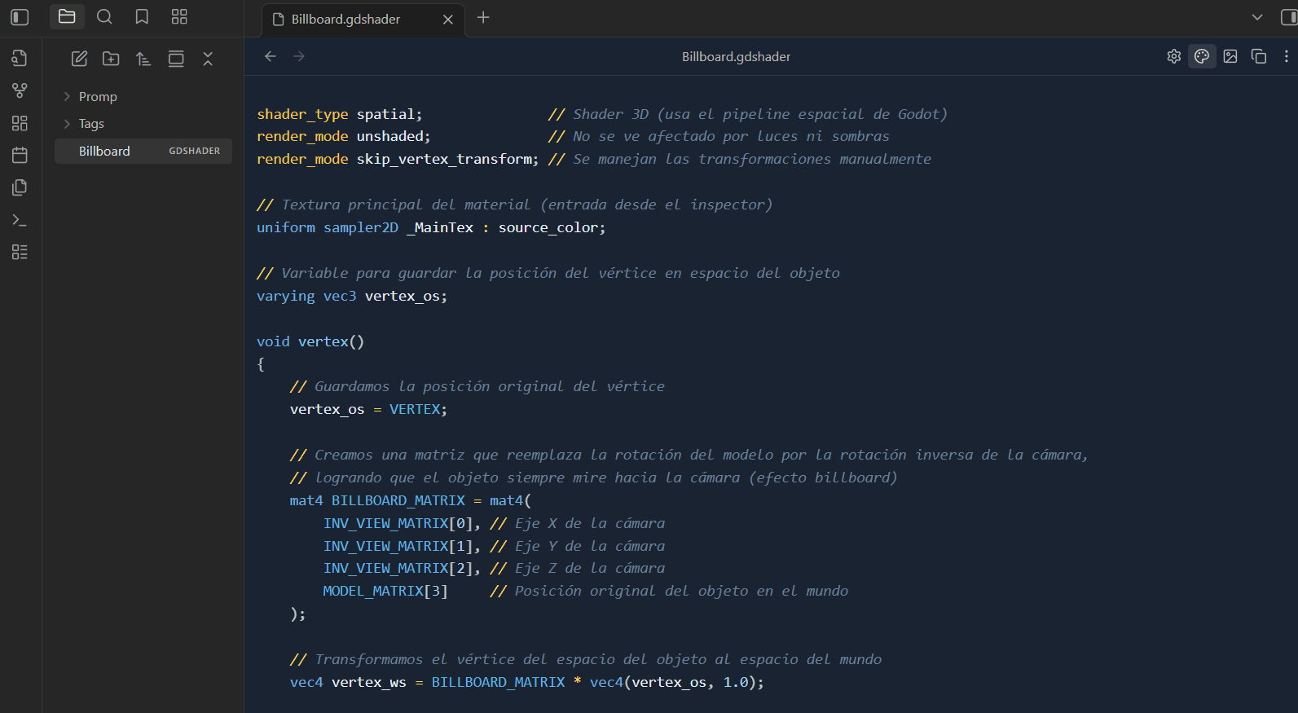The image size is (1298, 713).
Task: Switch to the Bookmarks sidebar tab
Action: [142, 17]
